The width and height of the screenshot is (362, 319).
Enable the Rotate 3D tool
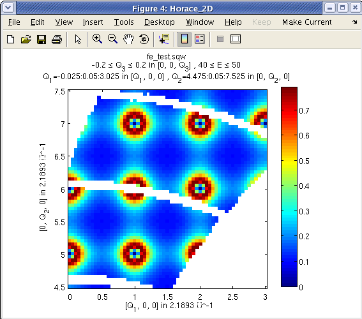(x=144, y=39)
